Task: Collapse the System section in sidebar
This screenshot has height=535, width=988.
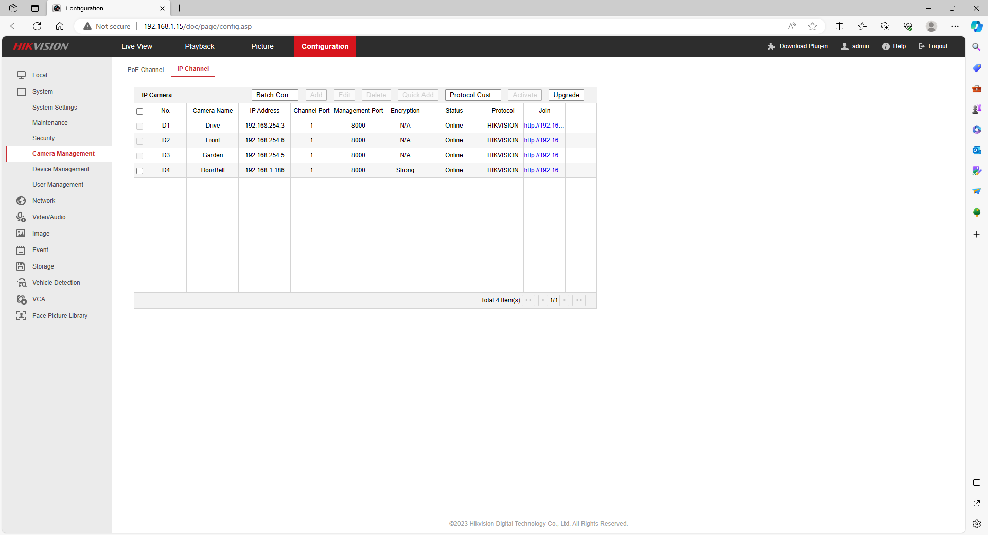Action: pyautogui.click(x=42, y=92)
